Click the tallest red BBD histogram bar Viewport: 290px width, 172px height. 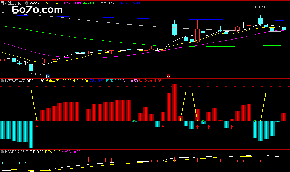coord(174,102)
